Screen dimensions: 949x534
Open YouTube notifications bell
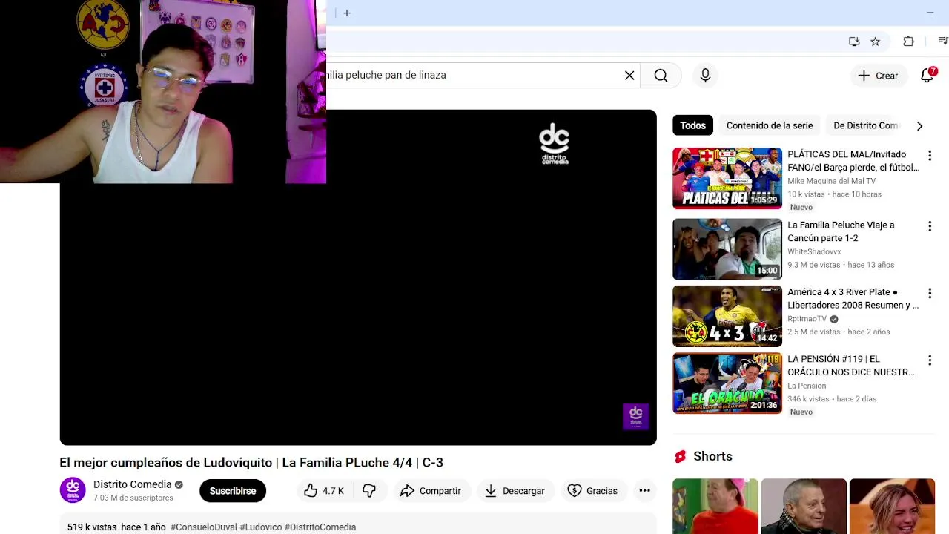coord(927,75)
